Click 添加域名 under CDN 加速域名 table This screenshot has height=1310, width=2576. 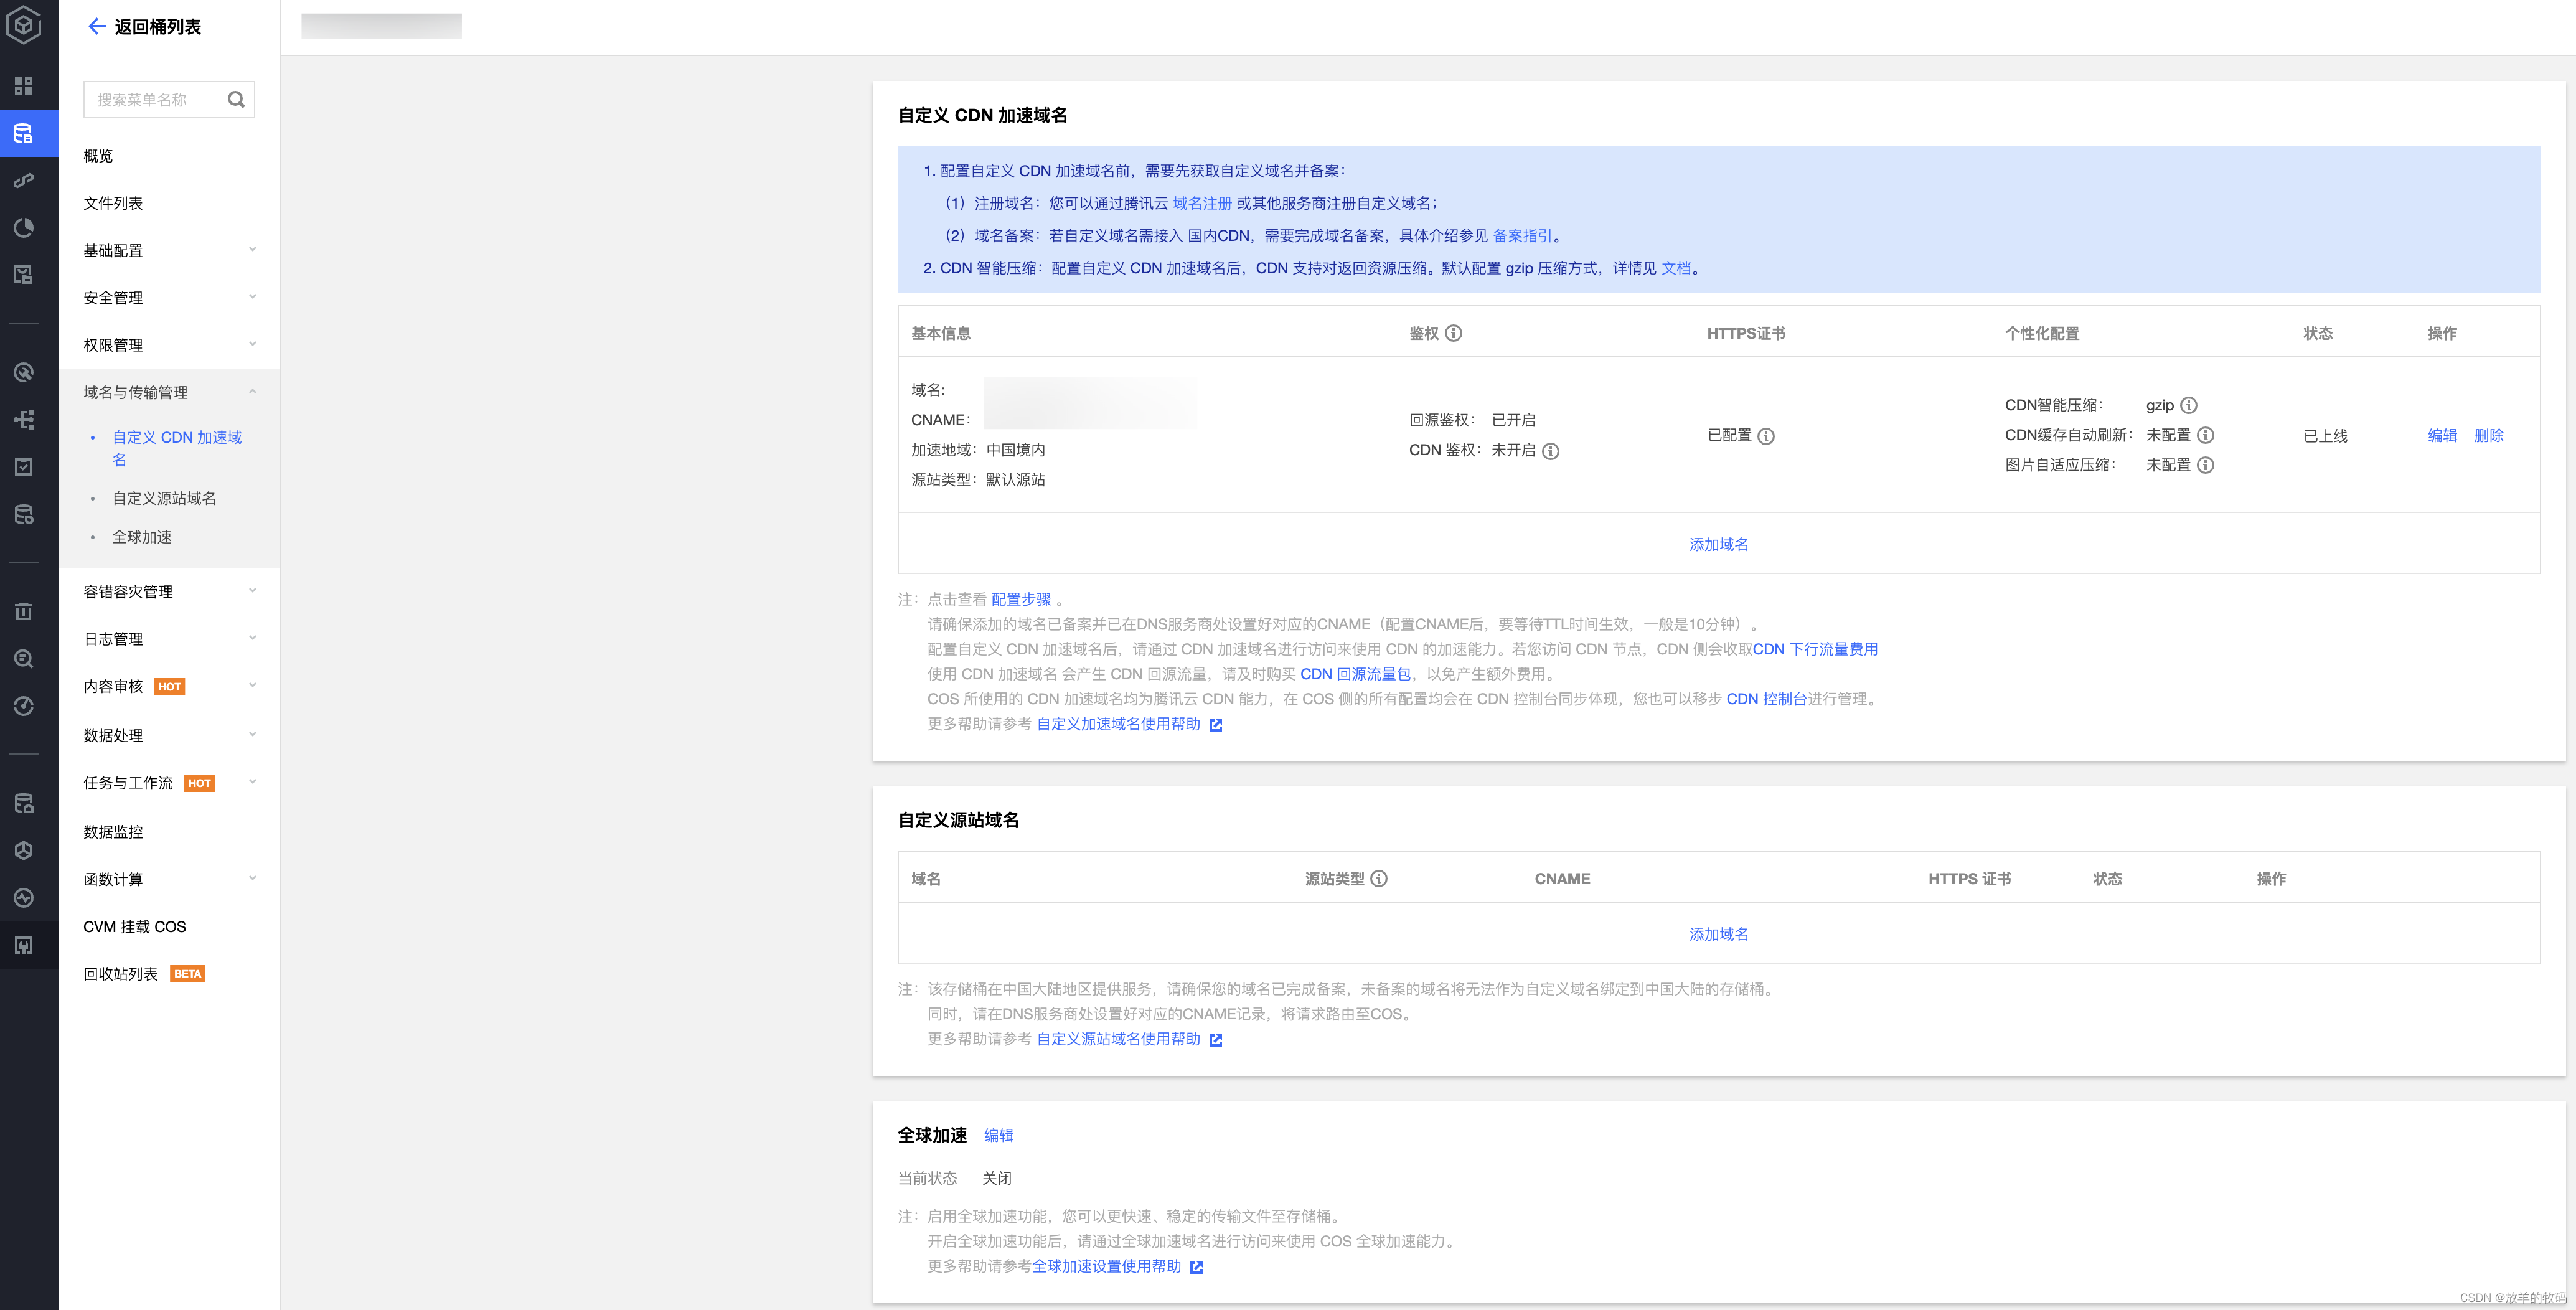click(x=1719, y=544)
